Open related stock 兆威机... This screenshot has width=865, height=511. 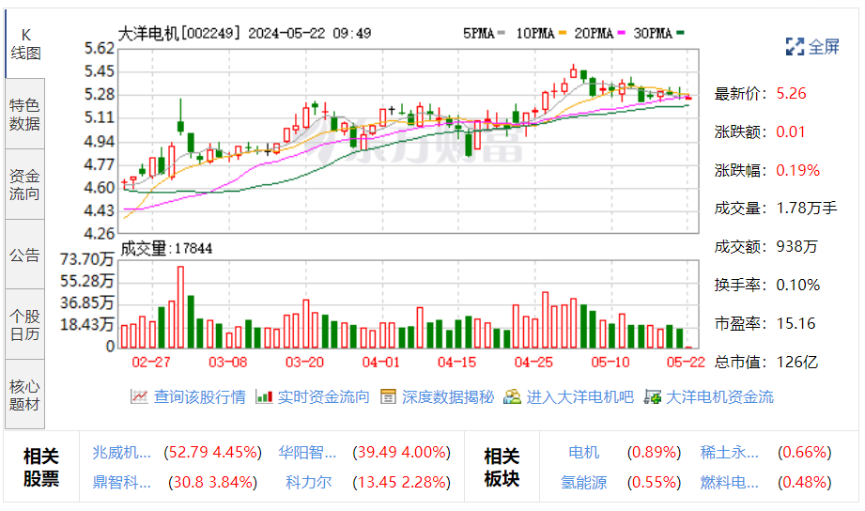coord(121,453)
